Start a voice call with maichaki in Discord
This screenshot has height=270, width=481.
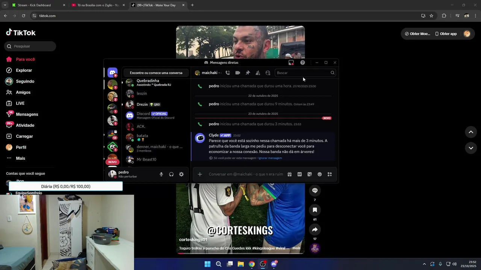point(228,73)
